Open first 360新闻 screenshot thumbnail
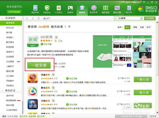The width and height of the screenshot is (159, 118). pos(102,52)
